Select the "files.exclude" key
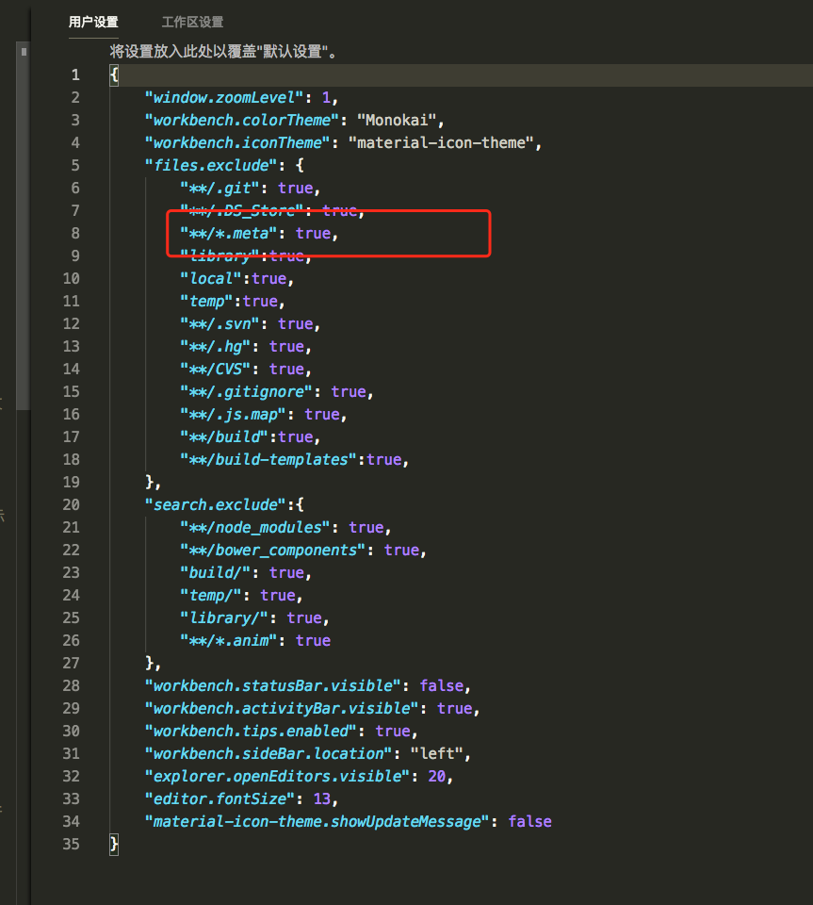 click(x=207, y=165)
